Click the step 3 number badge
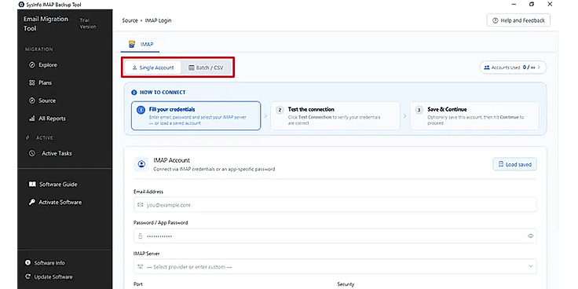 coord(419,110)
